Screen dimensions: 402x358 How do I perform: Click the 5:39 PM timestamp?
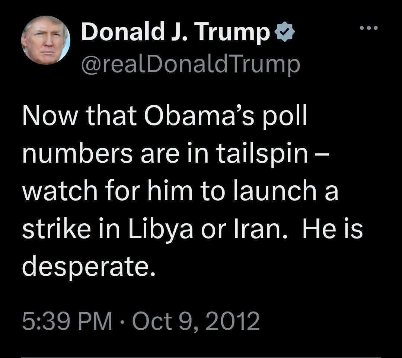click(x=67, y=321)
